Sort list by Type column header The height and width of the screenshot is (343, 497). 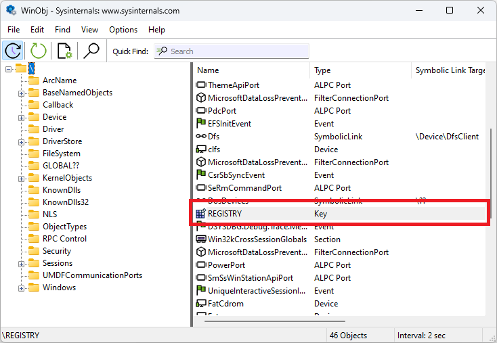tap(322, 70)
